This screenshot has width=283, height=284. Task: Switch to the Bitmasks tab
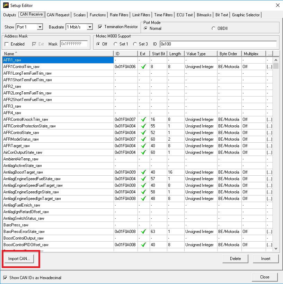click(204, 15)
